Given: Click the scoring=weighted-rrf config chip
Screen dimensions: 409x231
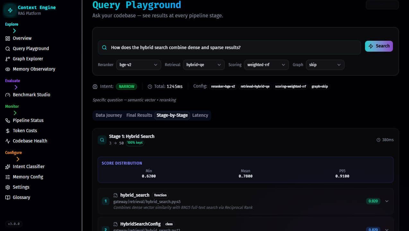Looking at the screenshot, I should [291, 87].
